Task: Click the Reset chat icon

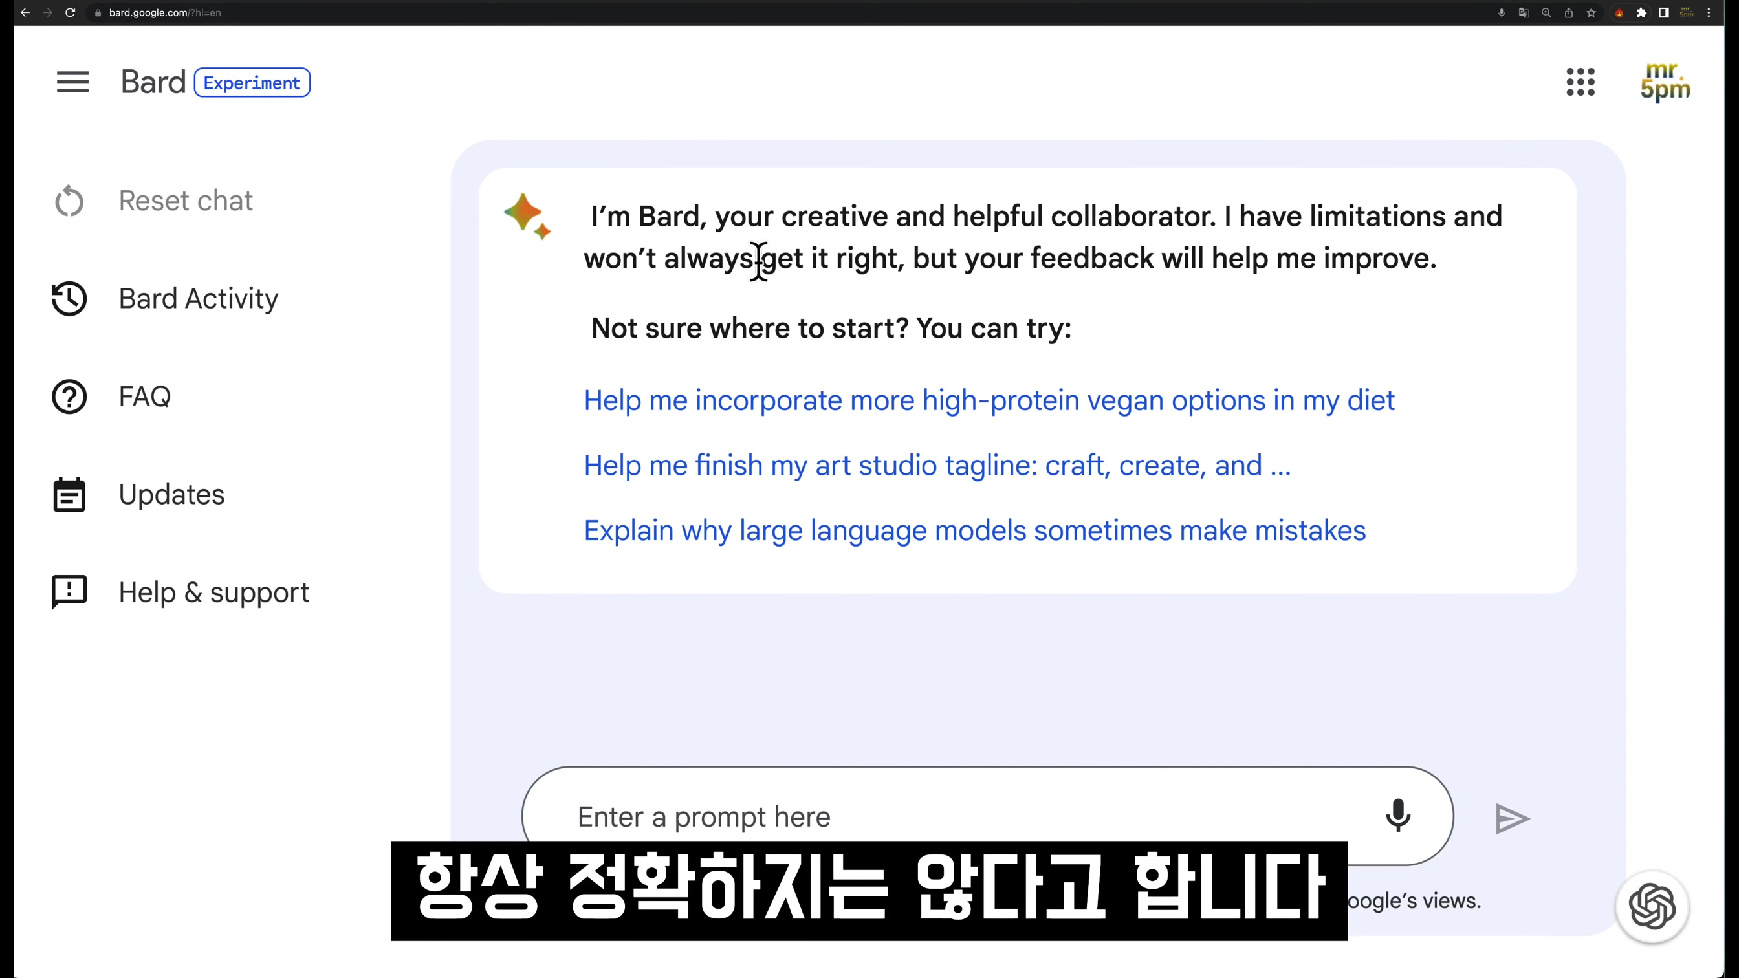Action: coord(69,201)
